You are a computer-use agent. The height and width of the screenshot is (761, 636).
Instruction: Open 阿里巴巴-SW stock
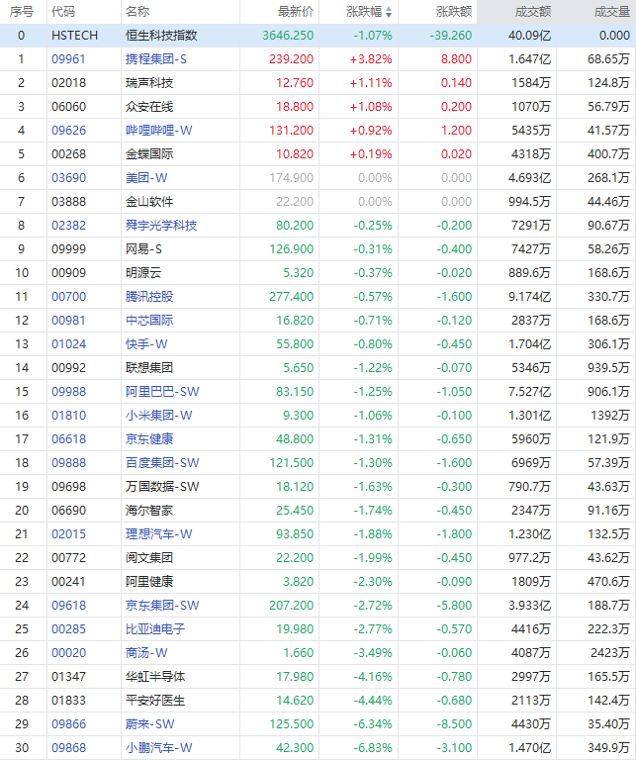tap(162, 392)
